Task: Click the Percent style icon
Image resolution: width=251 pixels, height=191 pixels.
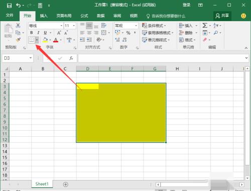Action: coord(128,33)
